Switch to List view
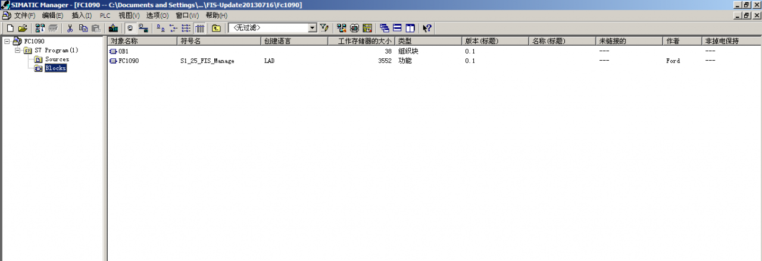 (186, 28)
